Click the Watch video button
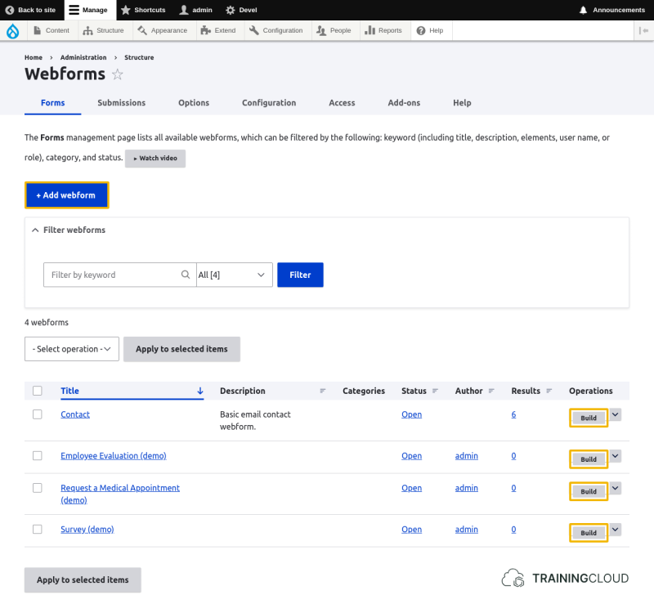Viewport: 654px width, 613px height. (x=155, y=159)
